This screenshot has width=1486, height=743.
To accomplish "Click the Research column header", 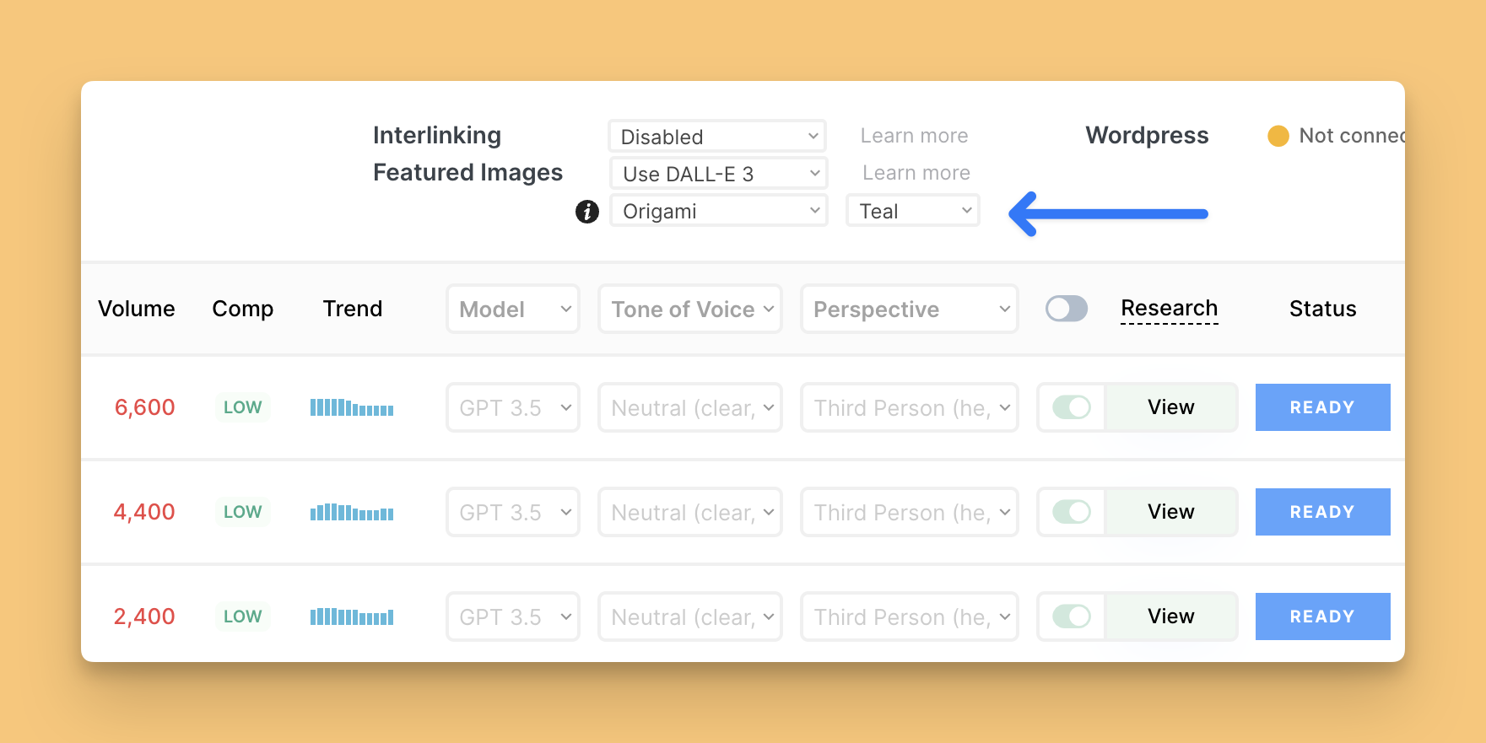I will point(1169,309).
